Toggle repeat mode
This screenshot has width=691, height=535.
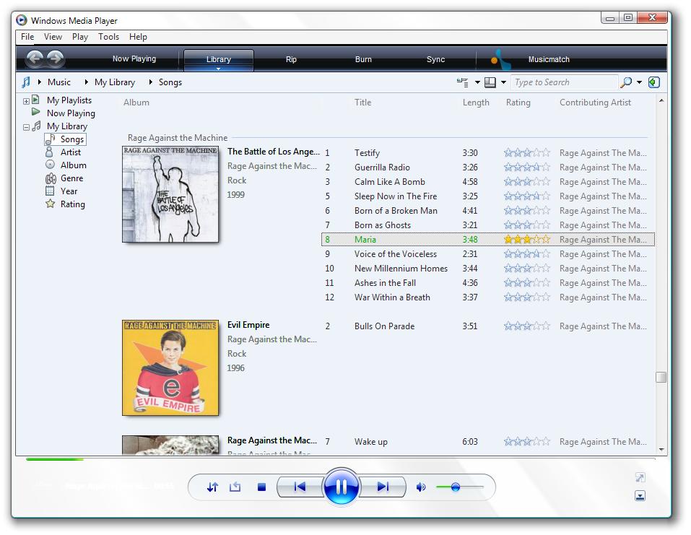pos(235,487)
